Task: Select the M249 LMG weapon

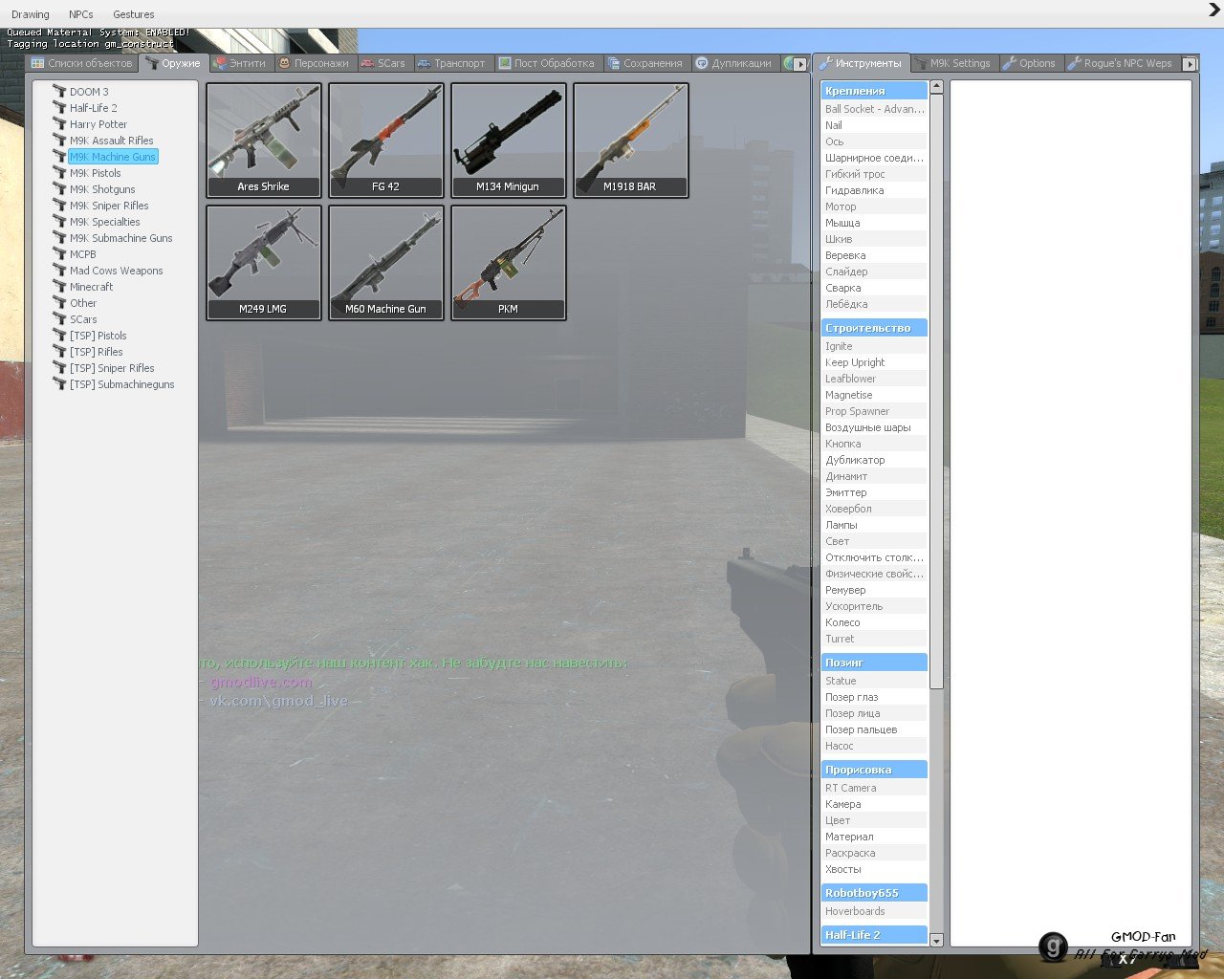Action: pos(264,263)
